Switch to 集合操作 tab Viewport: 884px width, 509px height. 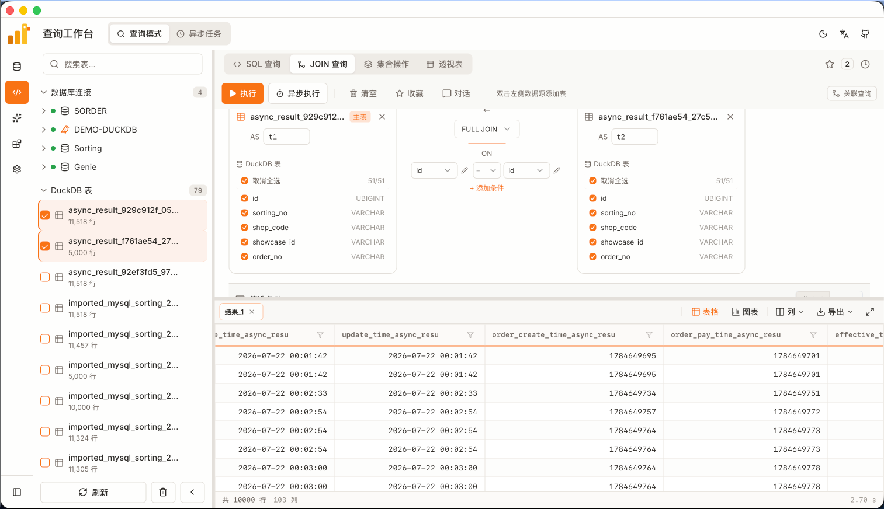click(x=387, y=64)
